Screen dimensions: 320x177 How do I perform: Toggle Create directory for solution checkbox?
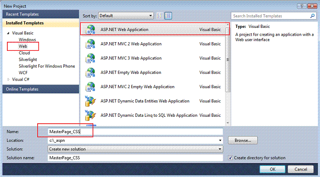pyautogui.click(x=230, y=158)
